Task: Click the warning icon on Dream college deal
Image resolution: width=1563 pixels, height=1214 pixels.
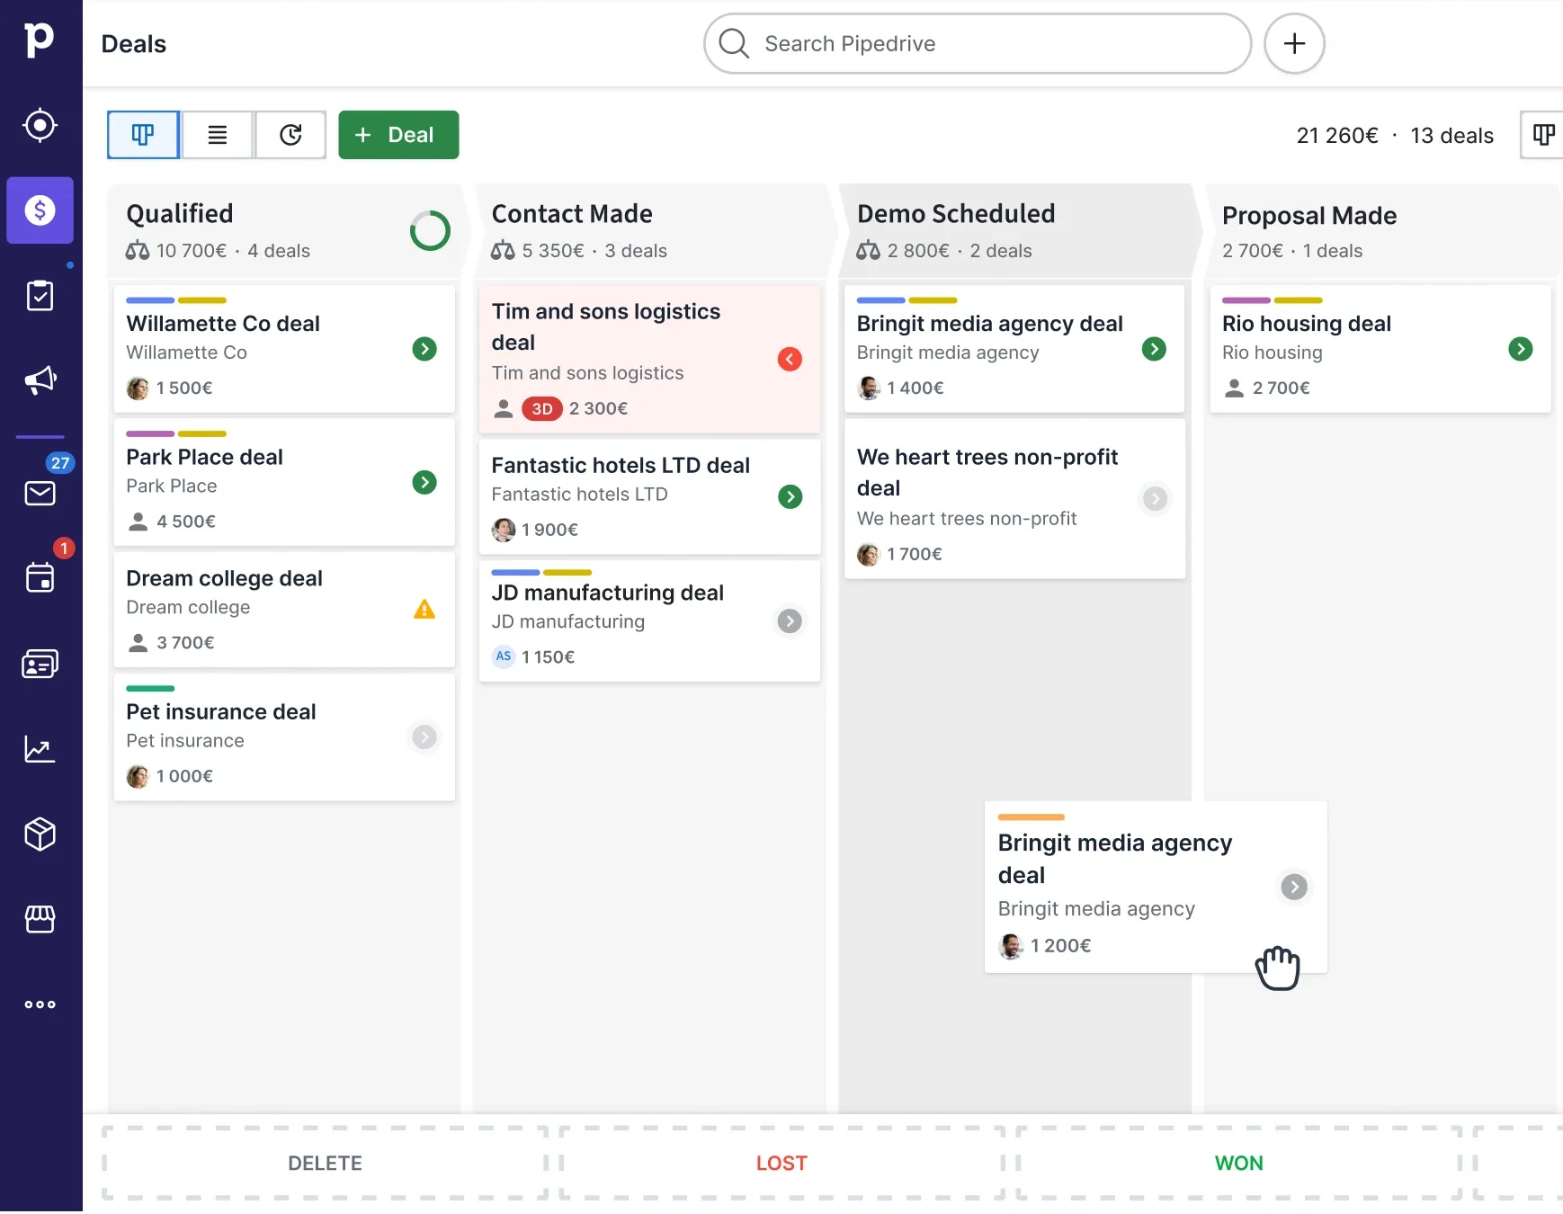Action: pos(424,610)
